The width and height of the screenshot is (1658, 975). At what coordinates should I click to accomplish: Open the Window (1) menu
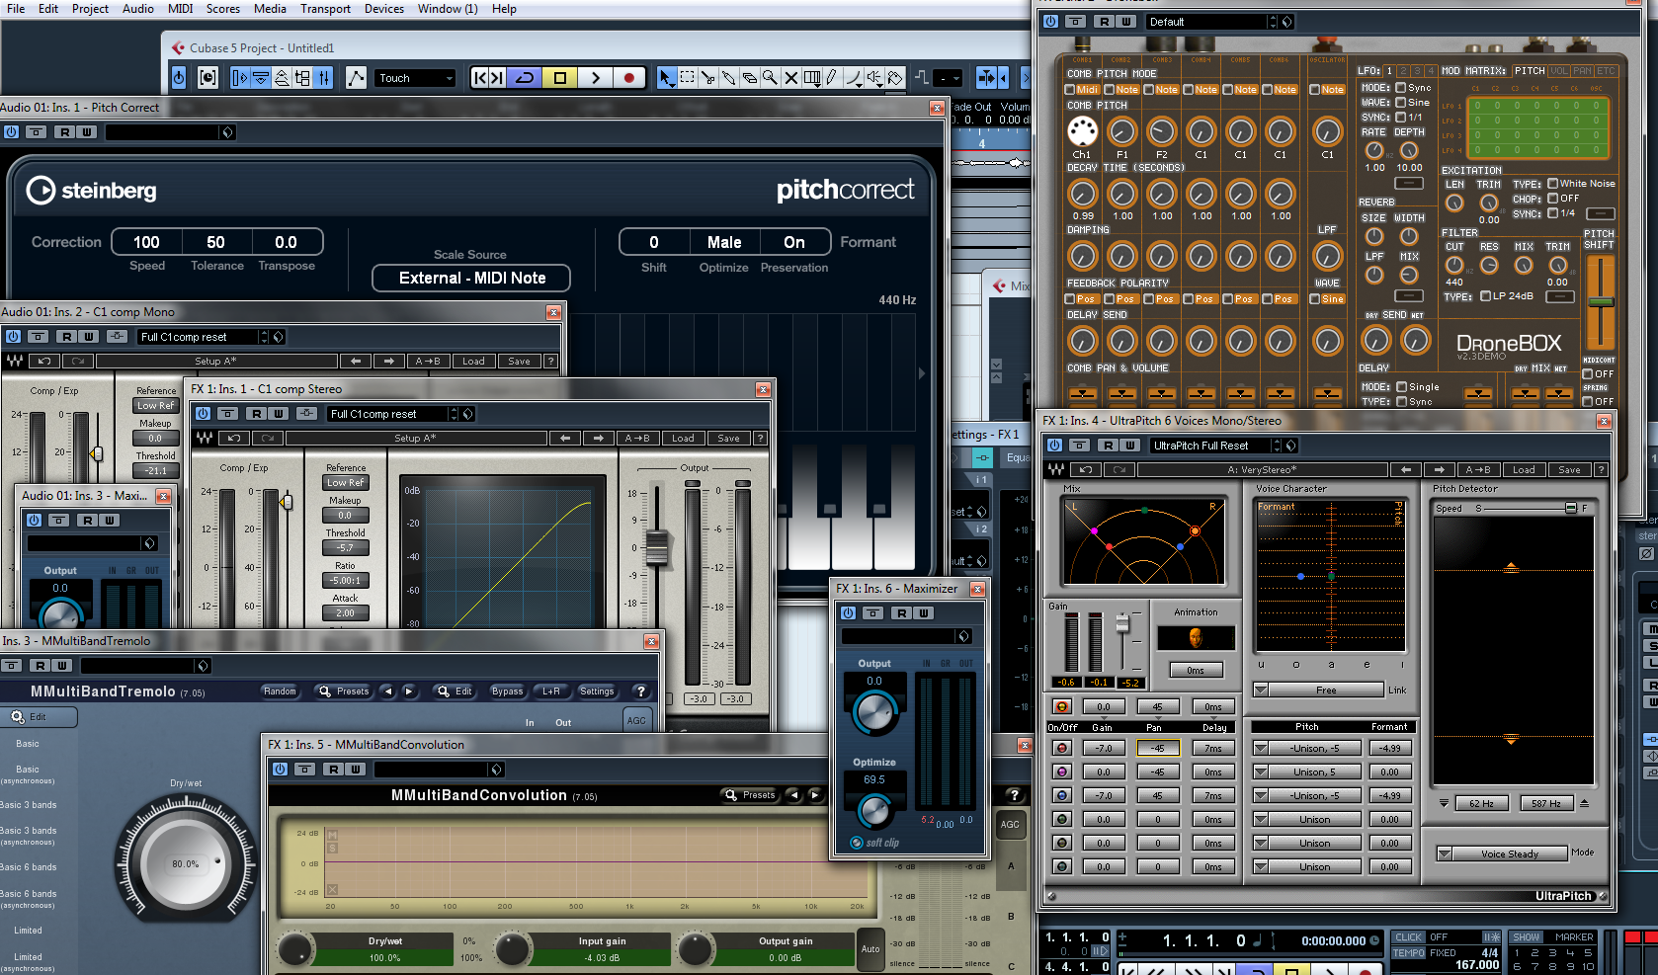click(448, 9)
